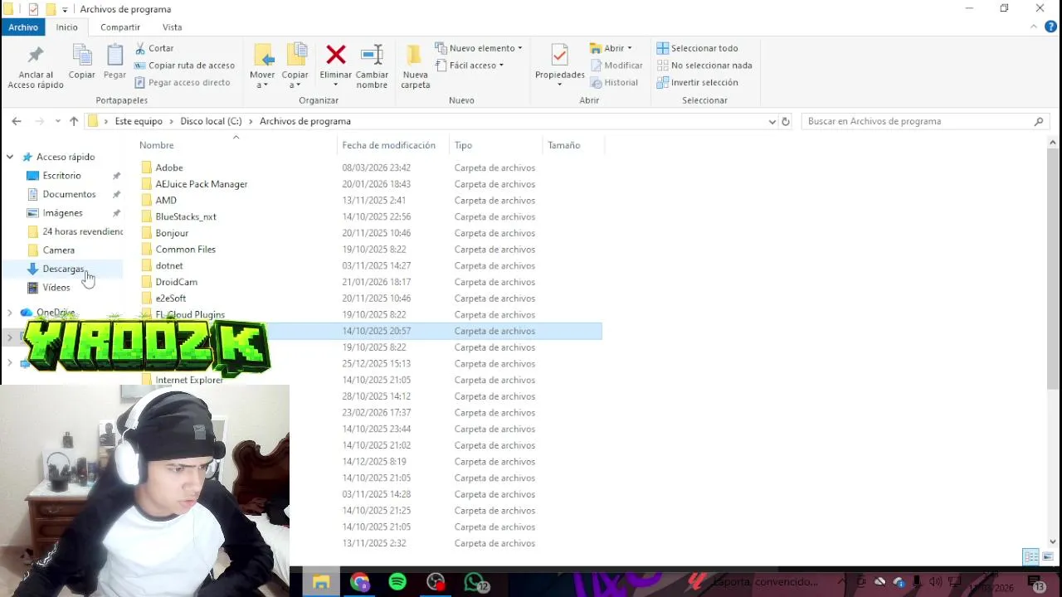Screen dimensions: 1062x597
Task: Open Chrome from the taskbar
Action: click(359, 582)
